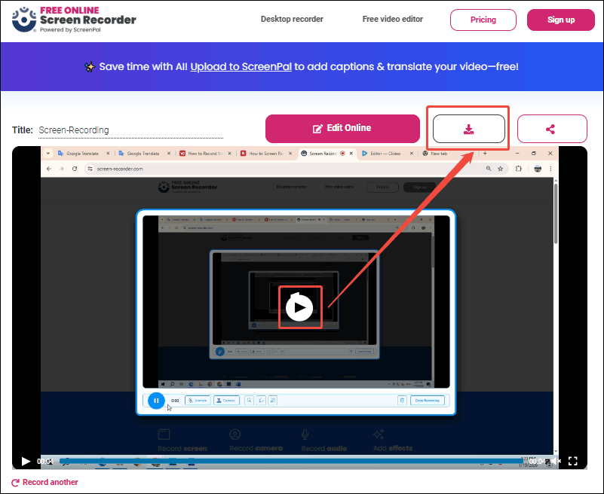Follow the Upload to ScreenPal link
The image size is (604, 494).
tap(241, 66)
